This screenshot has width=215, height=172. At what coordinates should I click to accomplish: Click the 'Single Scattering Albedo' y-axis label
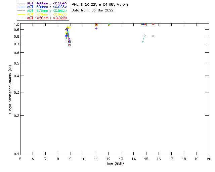click(10, 89)
